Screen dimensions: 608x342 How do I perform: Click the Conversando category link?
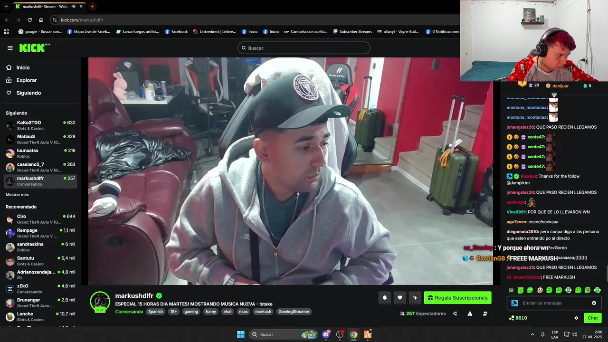pos(129,312)
